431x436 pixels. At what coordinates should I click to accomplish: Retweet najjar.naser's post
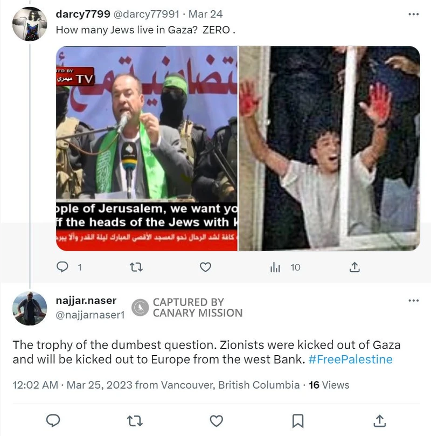point(135,421)
